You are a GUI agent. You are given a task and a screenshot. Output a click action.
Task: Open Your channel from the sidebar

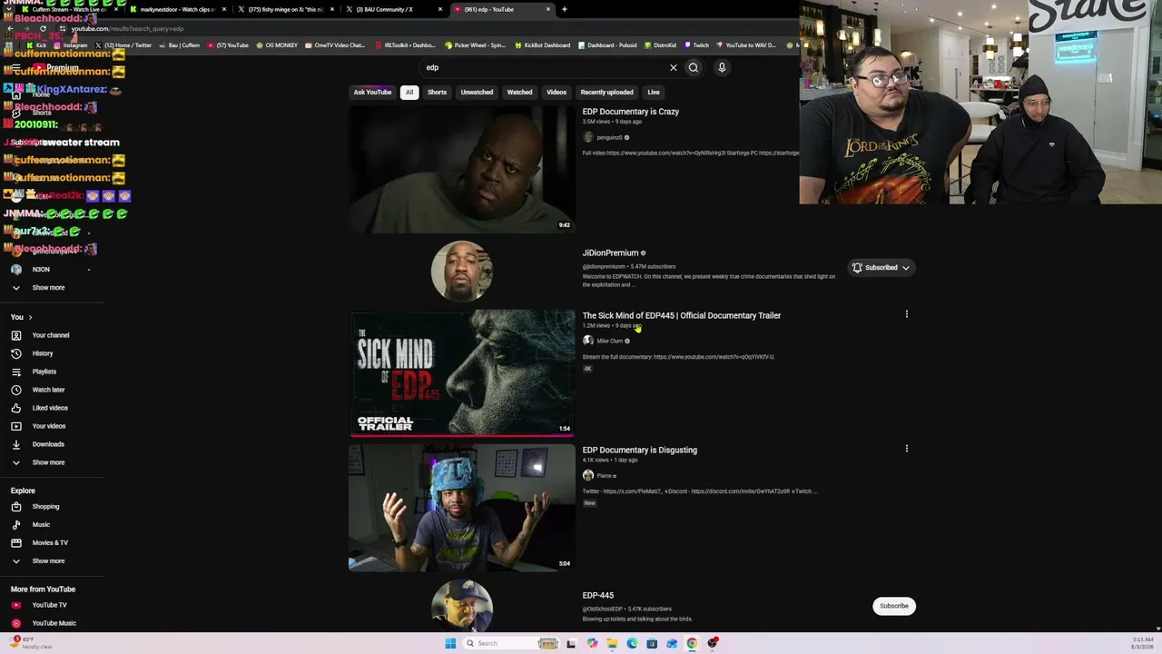coord(51,335)
